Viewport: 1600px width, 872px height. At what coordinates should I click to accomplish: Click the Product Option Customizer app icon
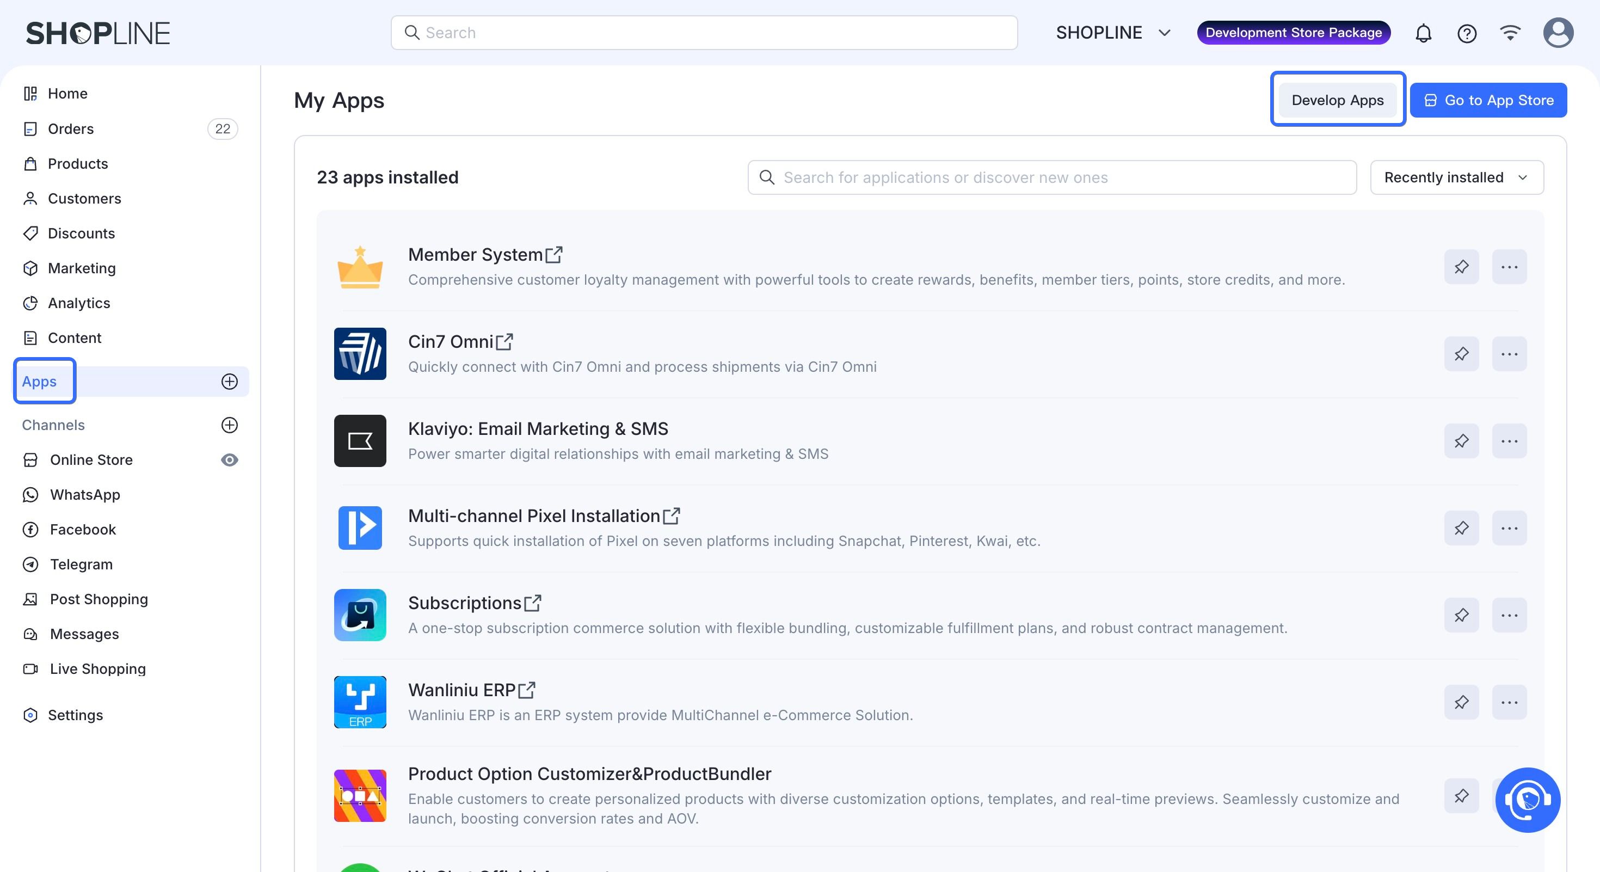[360, 796]
